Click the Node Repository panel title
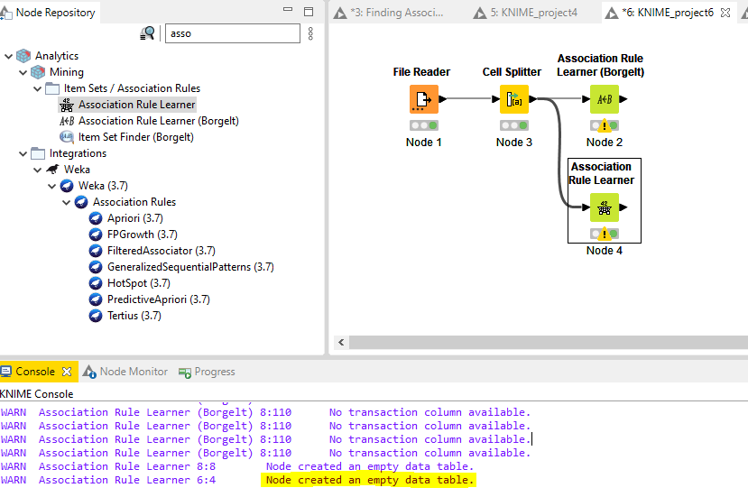748x497 pixels. pyautogui.click(x=55, y=13)
